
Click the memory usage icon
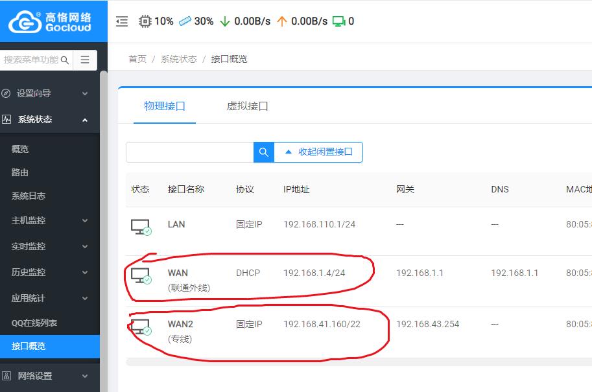(x=185, y=21)
